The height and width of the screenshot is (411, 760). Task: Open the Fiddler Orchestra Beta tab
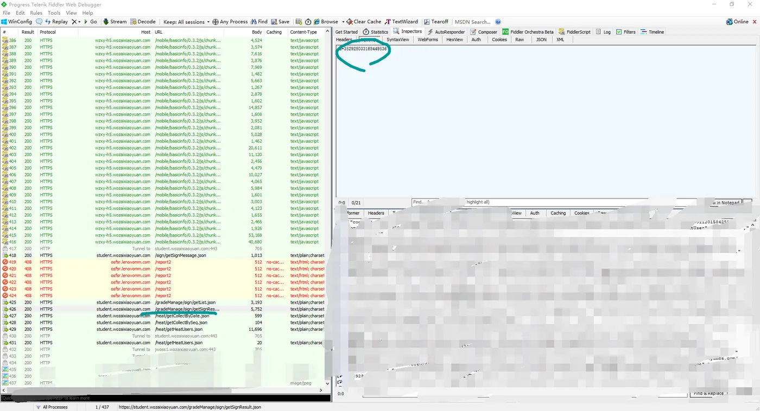tap(528, 32)
